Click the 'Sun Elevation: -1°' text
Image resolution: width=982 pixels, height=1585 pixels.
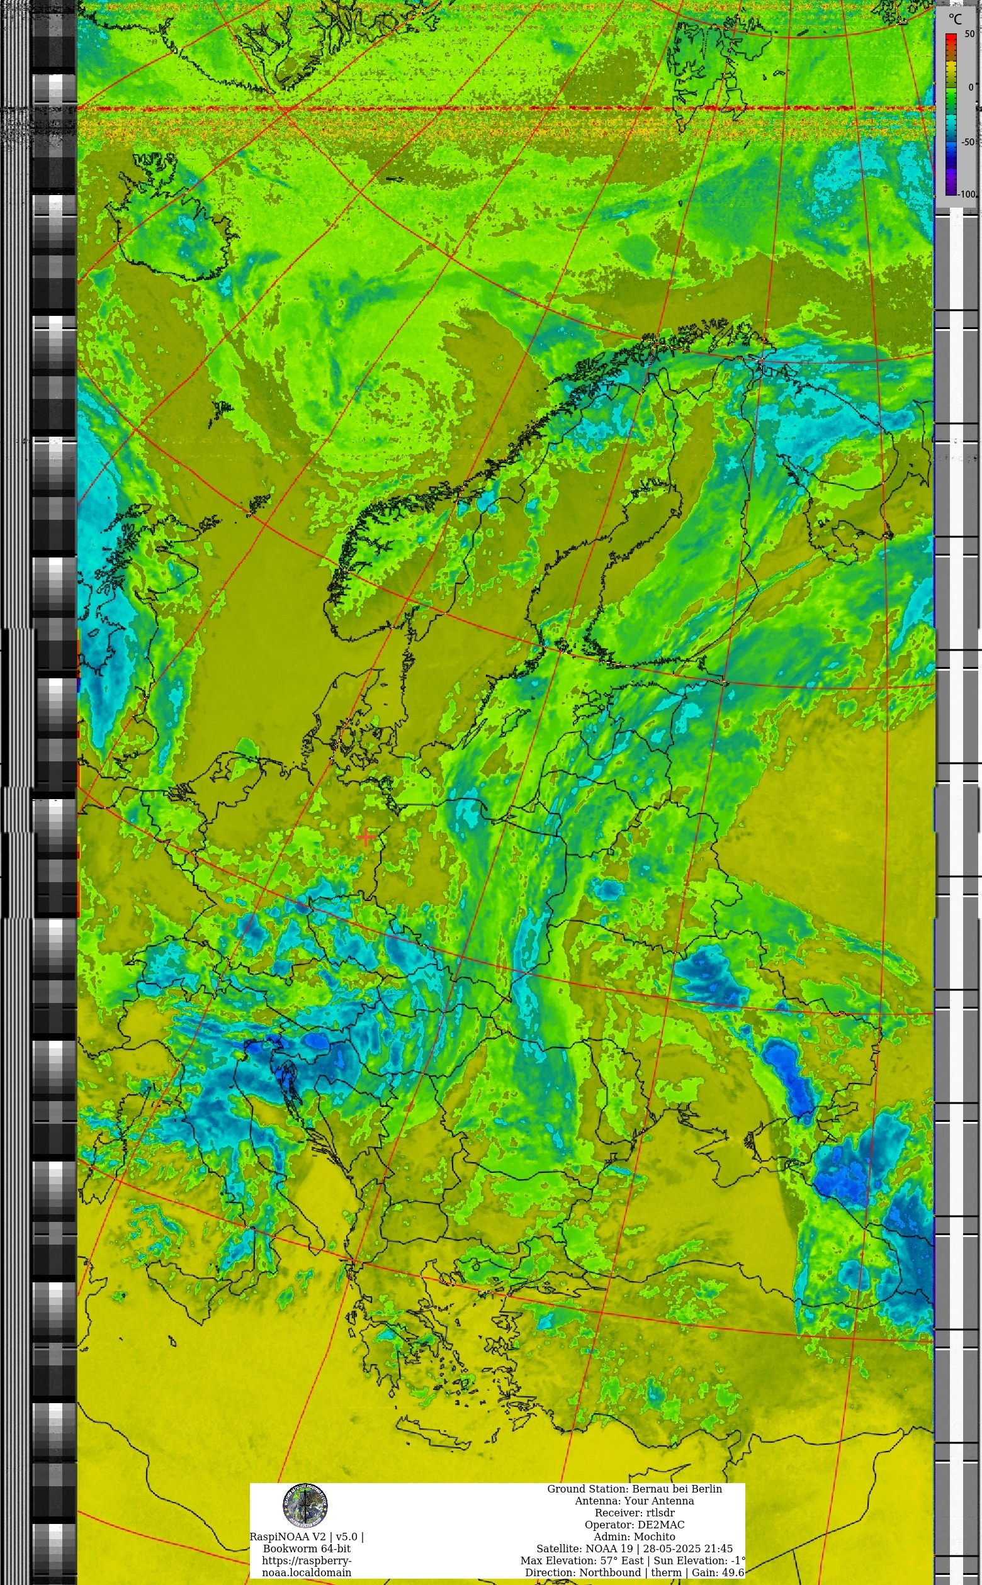(699, 1560)
